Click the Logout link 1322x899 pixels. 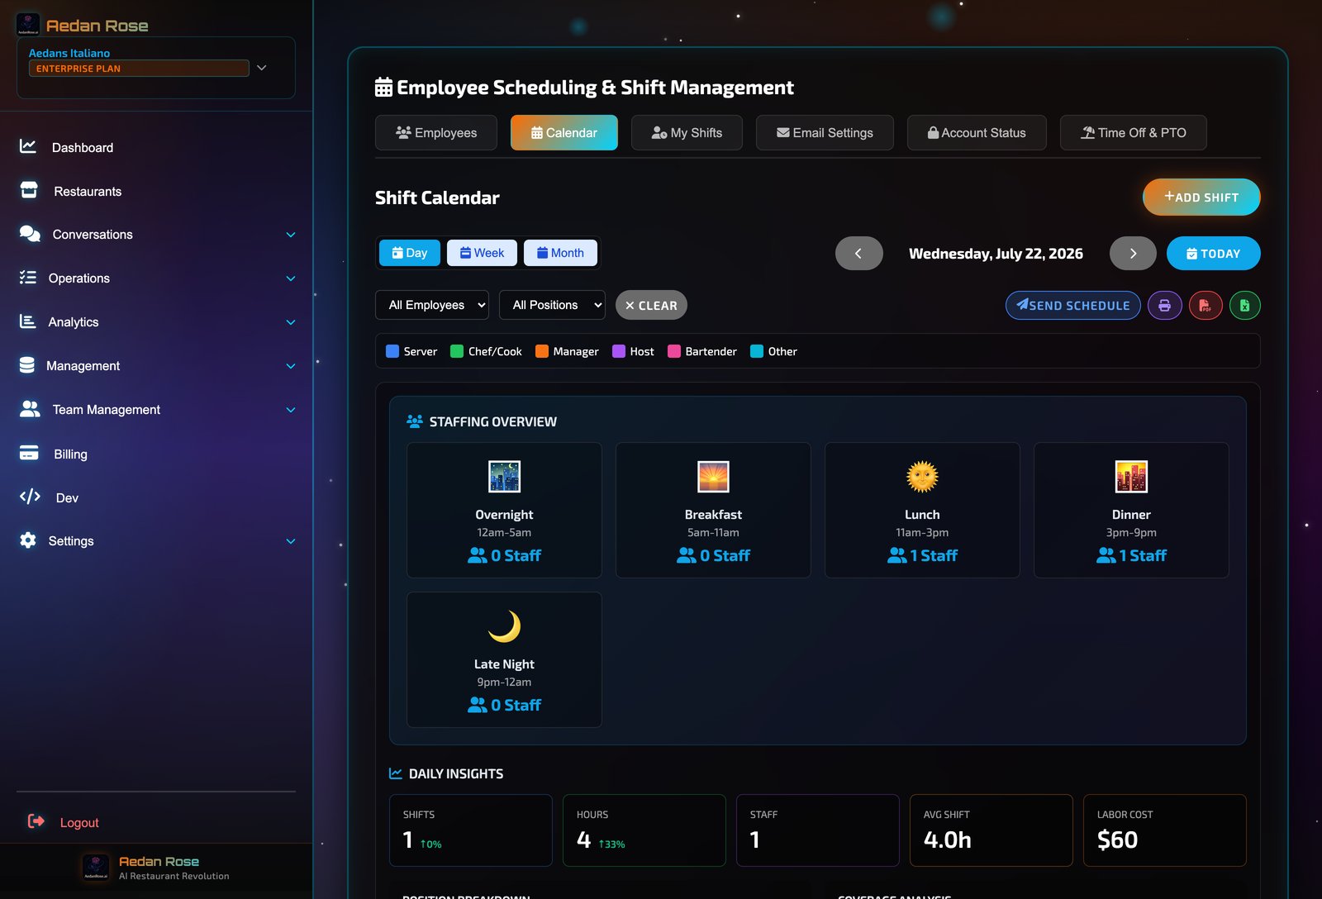pyautogui.click(x=79, y=822)
